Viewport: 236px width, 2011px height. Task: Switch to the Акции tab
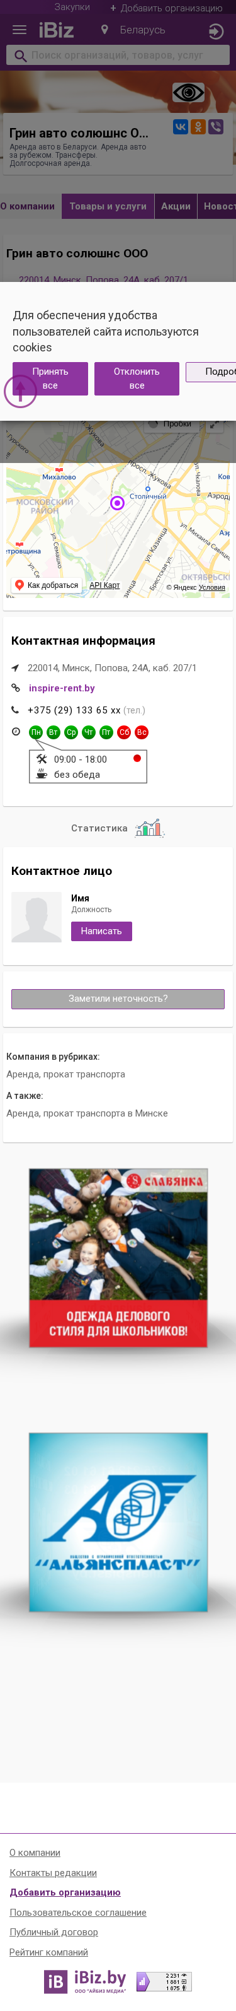tap(175, 206)
